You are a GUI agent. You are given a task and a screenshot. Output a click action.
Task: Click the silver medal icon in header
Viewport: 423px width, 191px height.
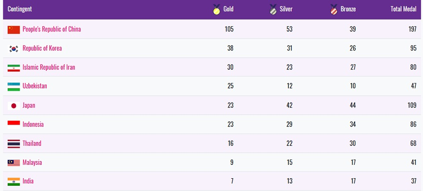pyautogui.click(x=273, y=9)
